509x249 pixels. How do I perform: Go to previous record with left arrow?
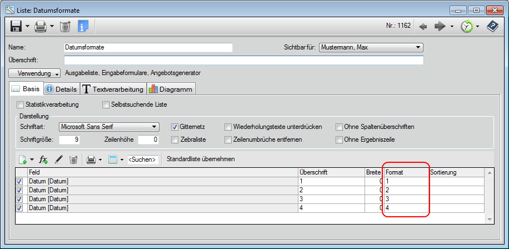pos(423,27)
